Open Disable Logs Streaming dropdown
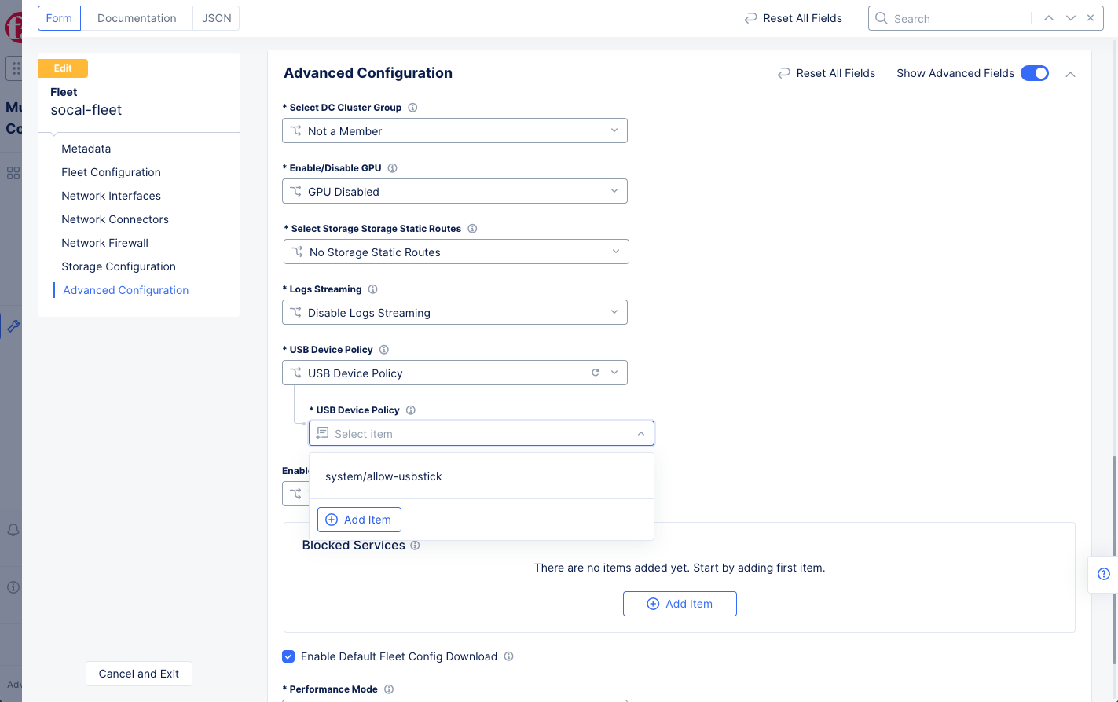Viewport: 1118px width, 702px height. pyautogui.click(x=455, y=312)
